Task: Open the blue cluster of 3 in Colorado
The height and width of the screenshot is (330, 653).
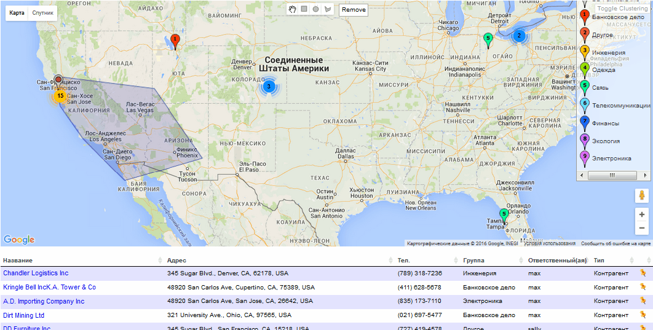Action: click(269, 87)
